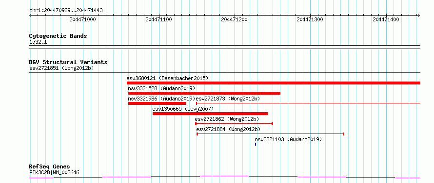Screen dimensions: 434x183
Task: Select variant label esv1350665 (Levy2007)
Action: click(x=183, y=109)
